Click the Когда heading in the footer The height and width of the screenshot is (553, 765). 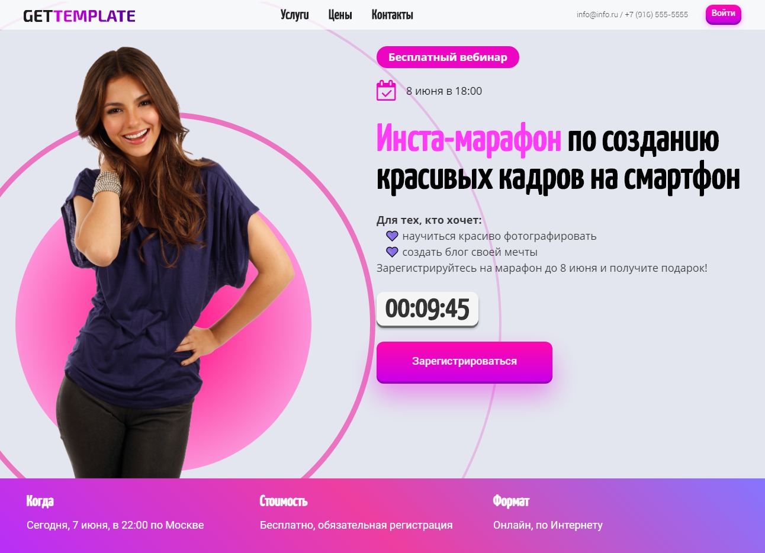pyautogui.click(x=40, y=501)
